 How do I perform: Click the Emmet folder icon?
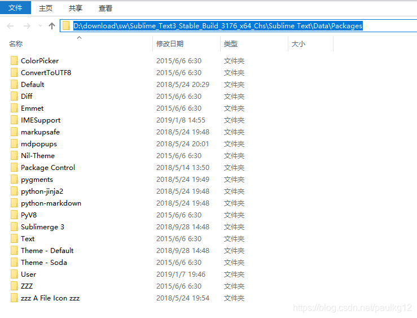pos(14,108)
